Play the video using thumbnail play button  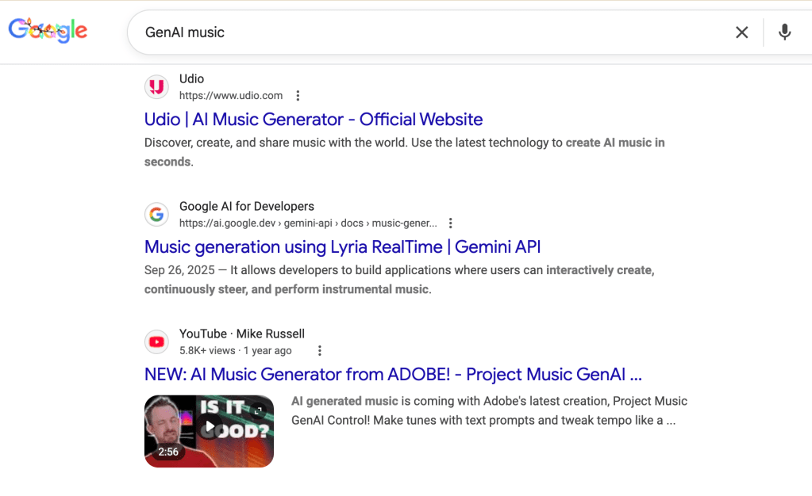point(209,428)
